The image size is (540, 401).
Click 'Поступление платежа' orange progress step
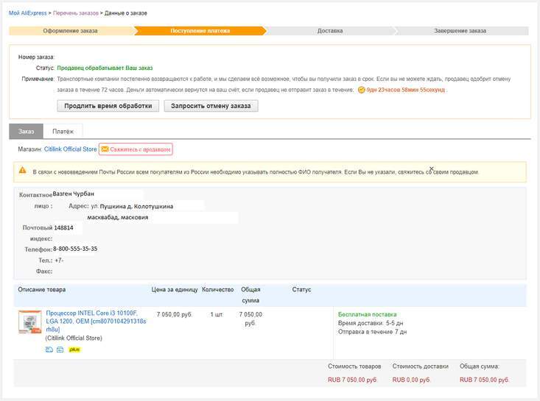[x=200, y=31]
